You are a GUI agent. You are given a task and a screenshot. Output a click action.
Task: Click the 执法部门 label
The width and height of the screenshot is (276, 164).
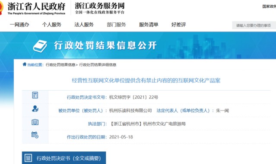[x=97, y=124]
